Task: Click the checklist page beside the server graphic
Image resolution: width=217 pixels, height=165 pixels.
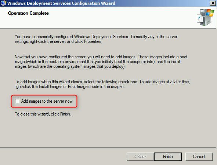Action: pos(200,19)
